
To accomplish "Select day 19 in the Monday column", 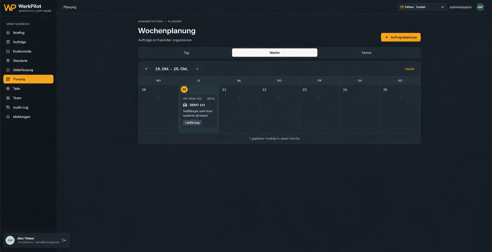I will pos(144,90).
